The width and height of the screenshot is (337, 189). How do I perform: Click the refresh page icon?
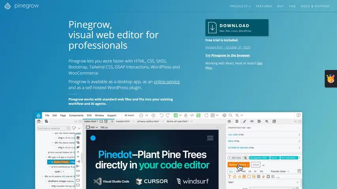pyautogui.click(x=206, y=115)
